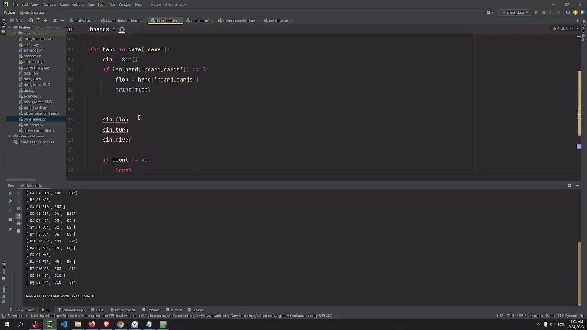The width and height of the screenshot is (587, 330).
Task: Select print_hands.py in the project tree
Action: [x=34, y=119]
